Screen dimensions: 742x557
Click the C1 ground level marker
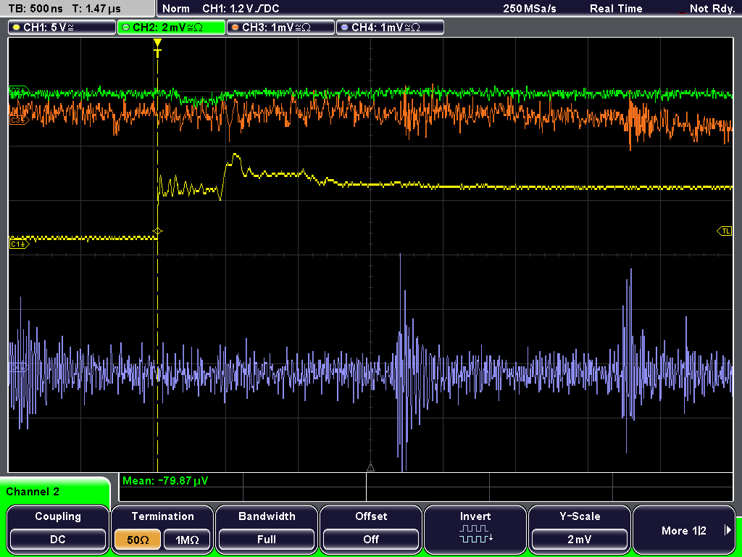pos(19,244)
